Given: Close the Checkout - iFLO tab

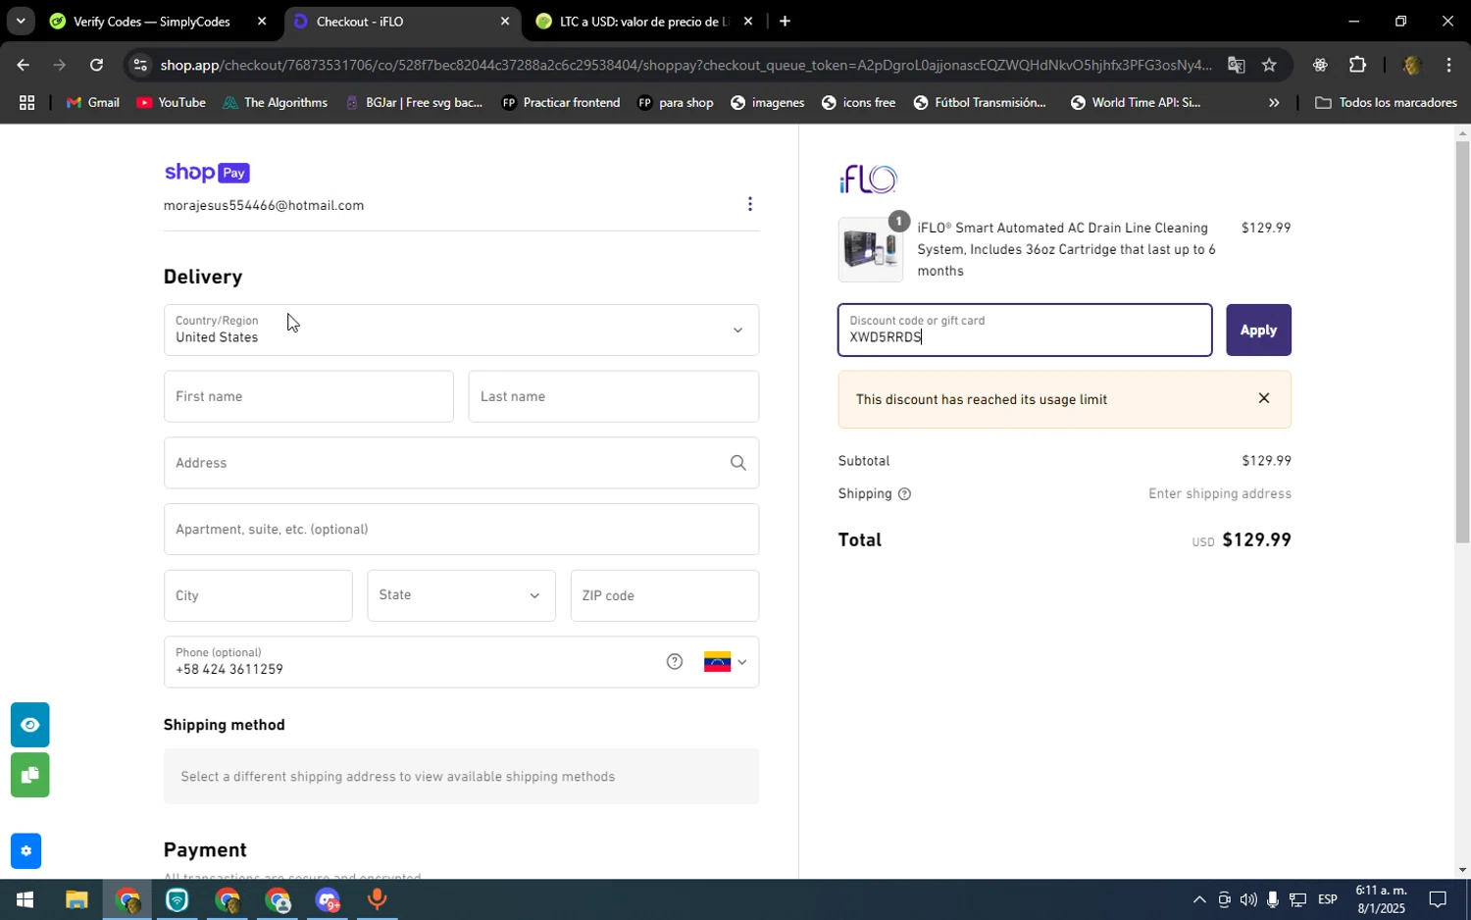Looking at the screenshot, I should pos(505,21).
